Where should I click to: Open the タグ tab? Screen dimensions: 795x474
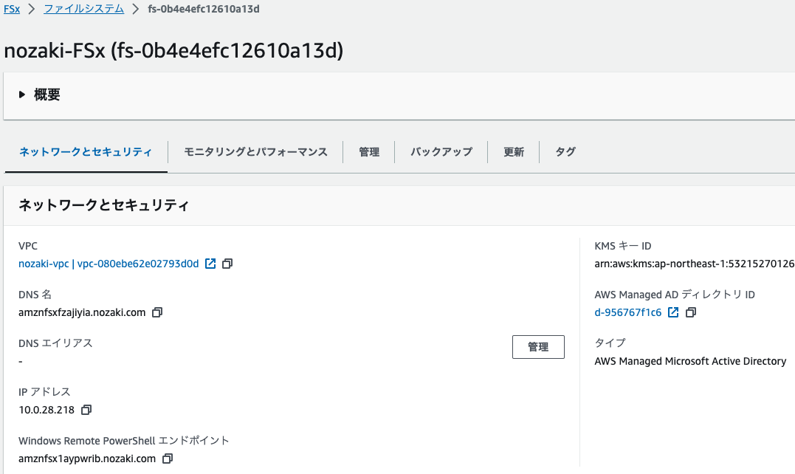coord(565,152)
